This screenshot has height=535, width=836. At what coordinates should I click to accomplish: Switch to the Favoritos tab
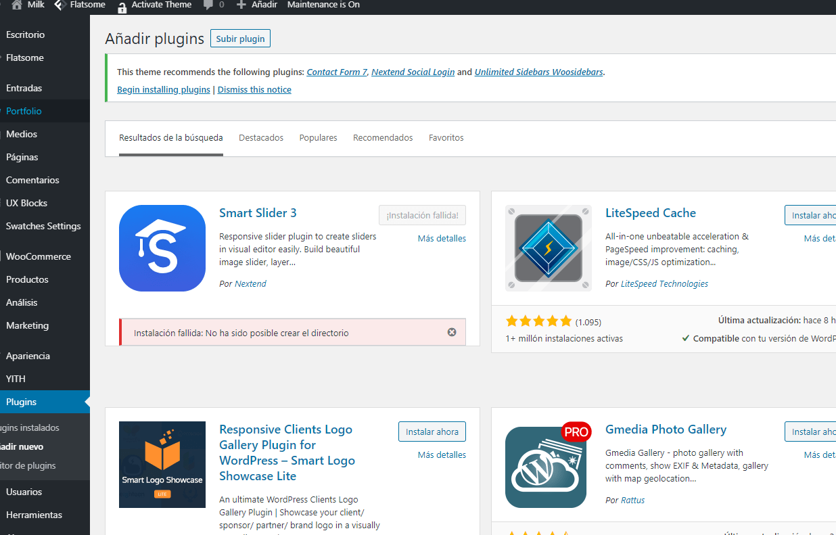(446, 137)
